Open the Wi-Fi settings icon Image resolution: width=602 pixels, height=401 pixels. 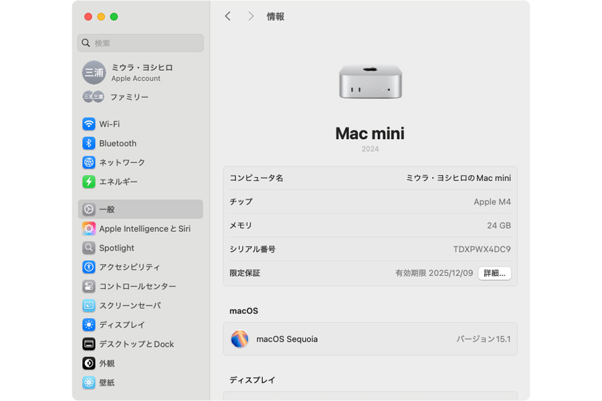point(89,124)
